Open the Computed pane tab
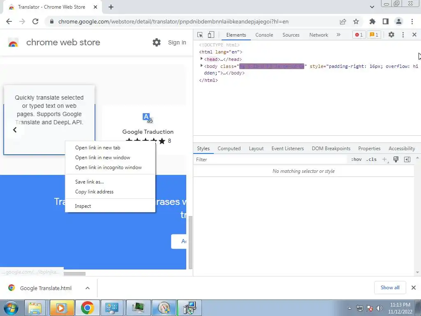421x316 pixels. pos(229,149)
